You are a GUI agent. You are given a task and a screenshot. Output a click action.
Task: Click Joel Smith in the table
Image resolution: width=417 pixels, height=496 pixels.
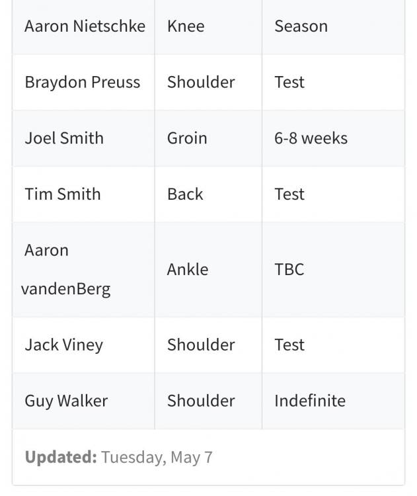pos(64,138)
